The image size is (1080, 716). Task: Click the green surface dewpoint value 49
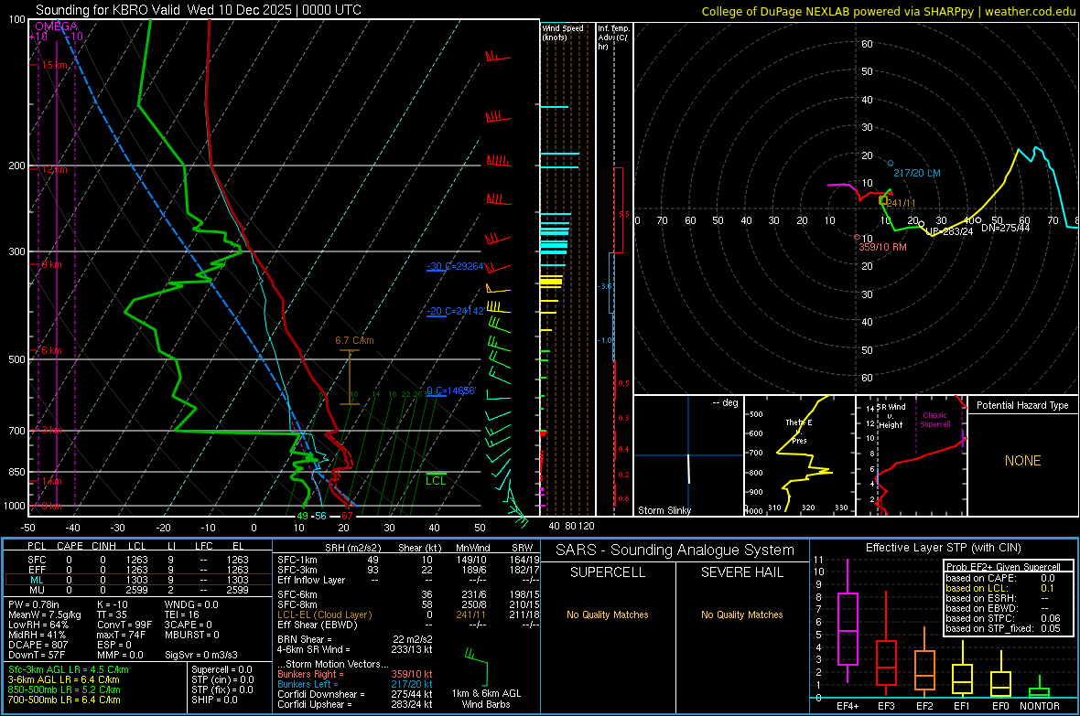coord(302,516)
